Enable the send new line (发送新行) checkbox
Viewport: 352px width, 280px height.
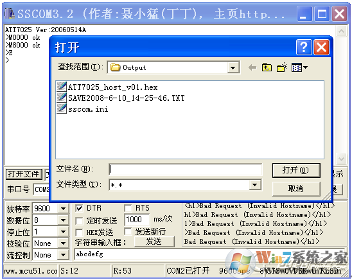[128, 232]
